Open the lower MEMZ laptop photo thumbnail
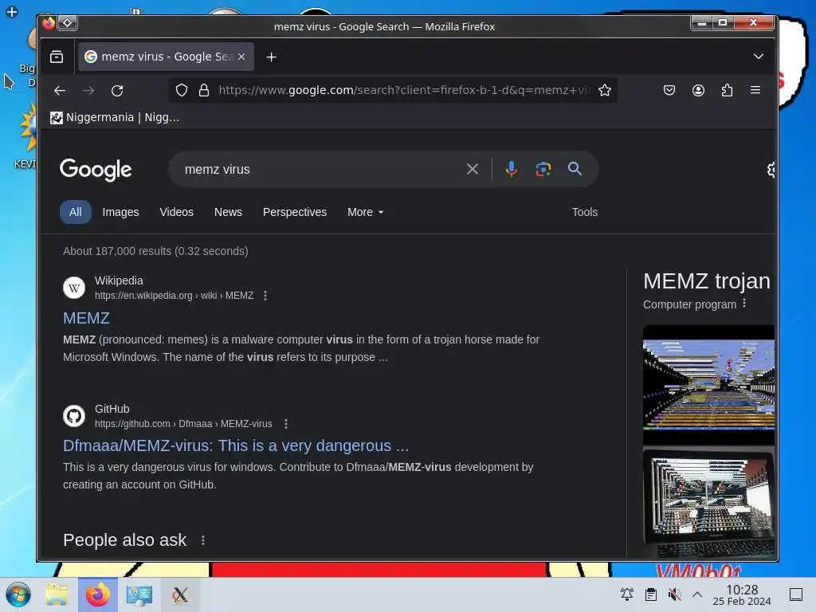Image resolution: width=816 pixels, height=612 pixels. pyautogui.click(x=708, y=504)
